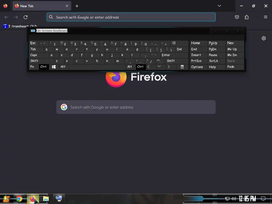Click the Fade key

[235, 67]
